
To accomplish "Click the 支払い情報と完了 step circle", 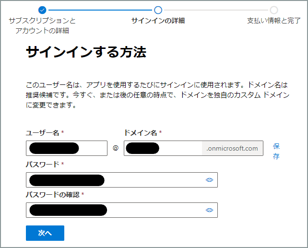I will point(274,10).
